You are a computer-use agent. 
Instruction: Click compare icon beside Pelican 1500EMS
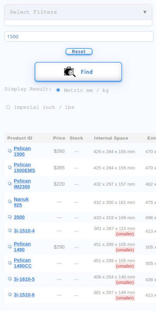coord(10,167)
